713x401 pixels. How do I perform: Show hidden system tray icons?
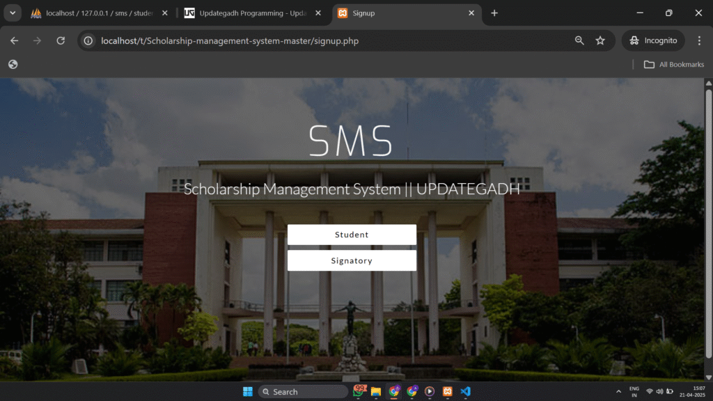618,391
